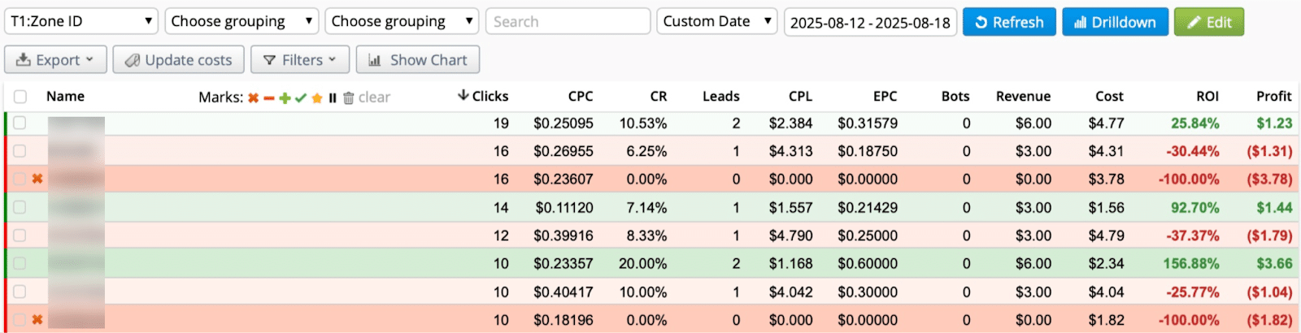
Task: Click the sort arrow beside Clicks
Action: [463, 96]
